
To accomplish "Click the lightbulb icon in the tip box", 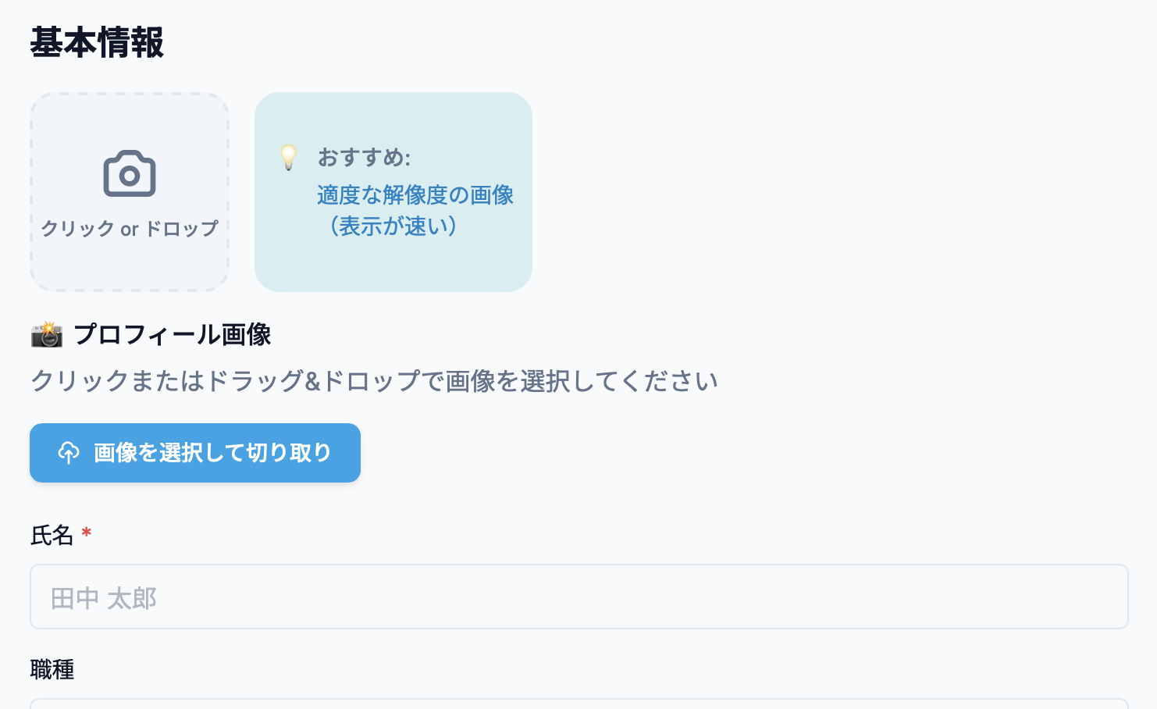I will pyautogui.click(x=290, y=159).
